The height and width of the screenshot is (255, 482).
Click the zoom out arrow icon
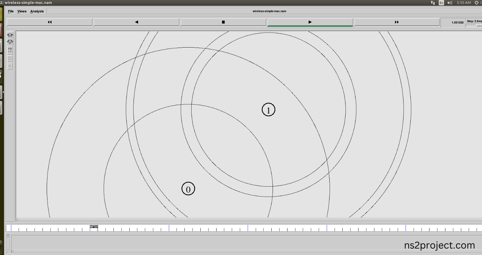(x=10, y=42)
